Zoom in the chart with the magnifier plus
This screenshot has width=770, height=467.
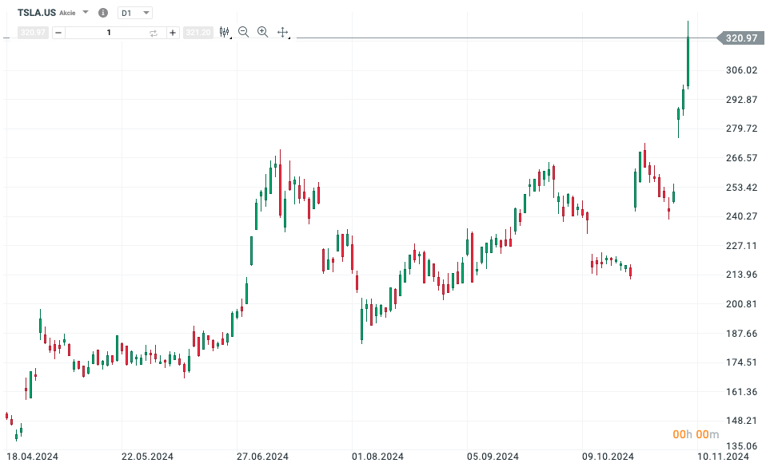coord(262,32)
